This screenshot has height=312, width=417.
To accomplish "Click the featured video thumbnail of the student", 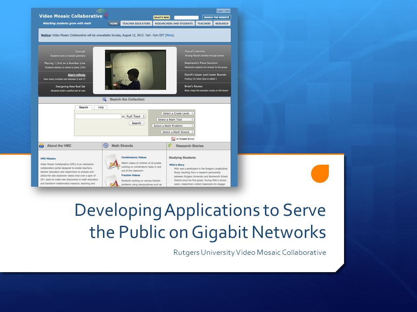I will pos(136,70).
